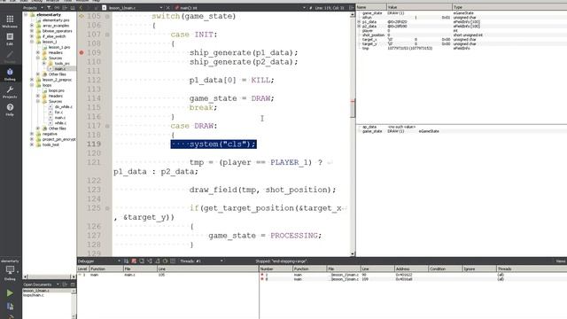Select the negative project
567x319 pixels.
50,134
